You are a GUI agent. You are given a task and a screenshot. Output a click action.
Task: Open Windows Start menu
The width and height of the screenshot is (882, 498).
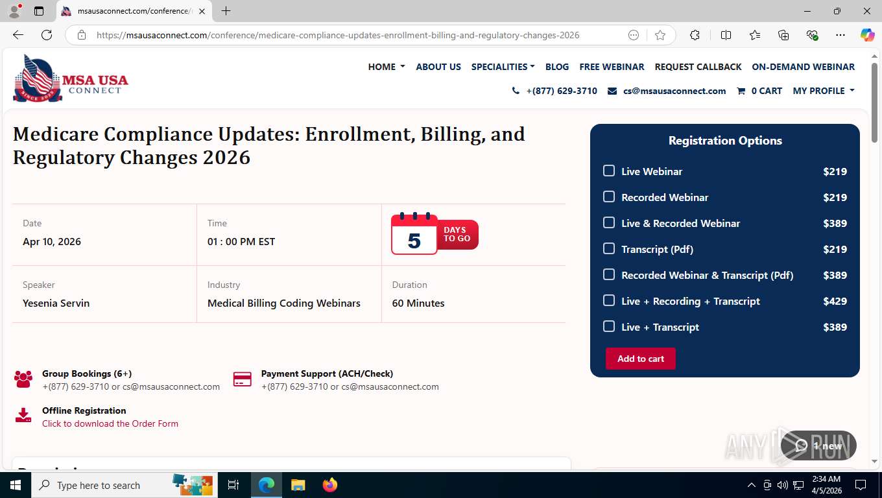(x=15, y=485)
